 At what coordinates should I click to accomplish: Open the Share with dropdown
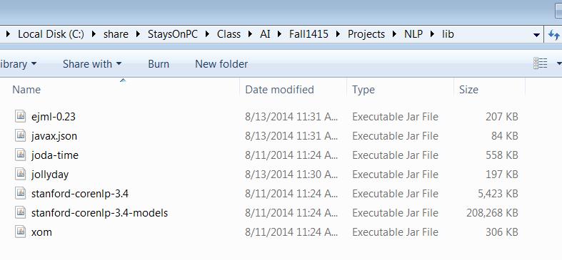pos(92,64)
